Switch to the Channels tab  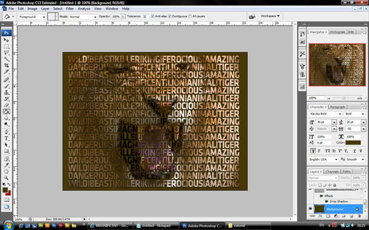[332, 172]
